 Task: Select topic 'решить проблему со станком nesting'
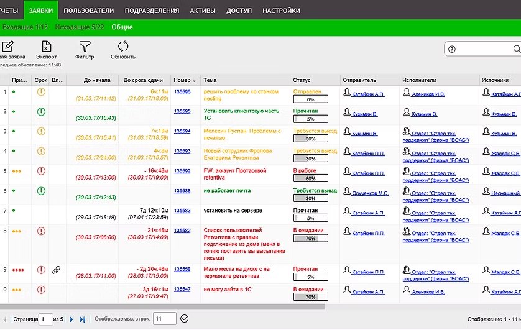241,95
